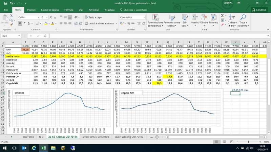Open Formatta come tabella dropdown
Viewport: 271px width, 152px height.
172,21
